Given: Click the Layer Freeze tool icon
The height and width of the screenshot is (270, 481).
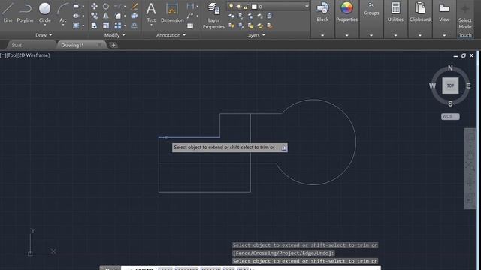Looking at the screenshot, I should point(250,16).
